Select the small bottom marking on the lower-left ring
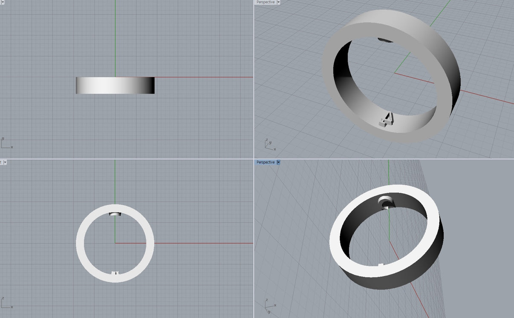The height and width of the screenshot is (318, 514). pyautogui.click(x=115, y=272)
